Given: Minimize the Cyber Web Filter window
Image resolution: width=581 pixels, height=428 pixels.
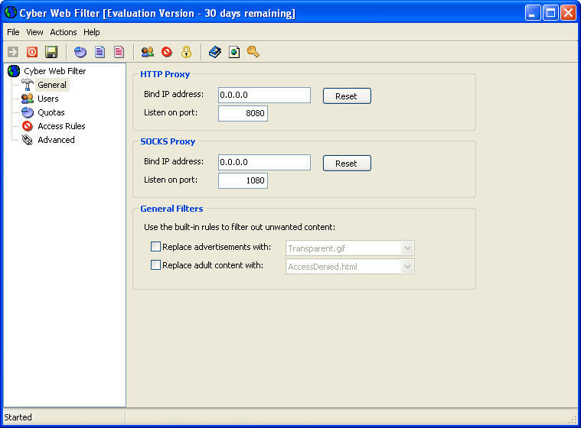Looking at the screenshot, I should [x=533, y=13].
